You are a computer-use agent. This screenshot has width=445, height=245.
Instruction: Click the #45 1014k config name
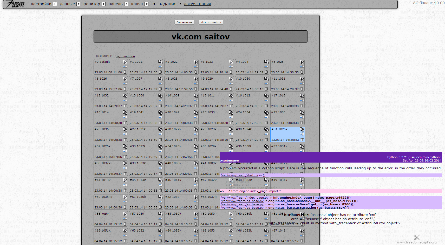pyautogui.click(x=138, y=180)
